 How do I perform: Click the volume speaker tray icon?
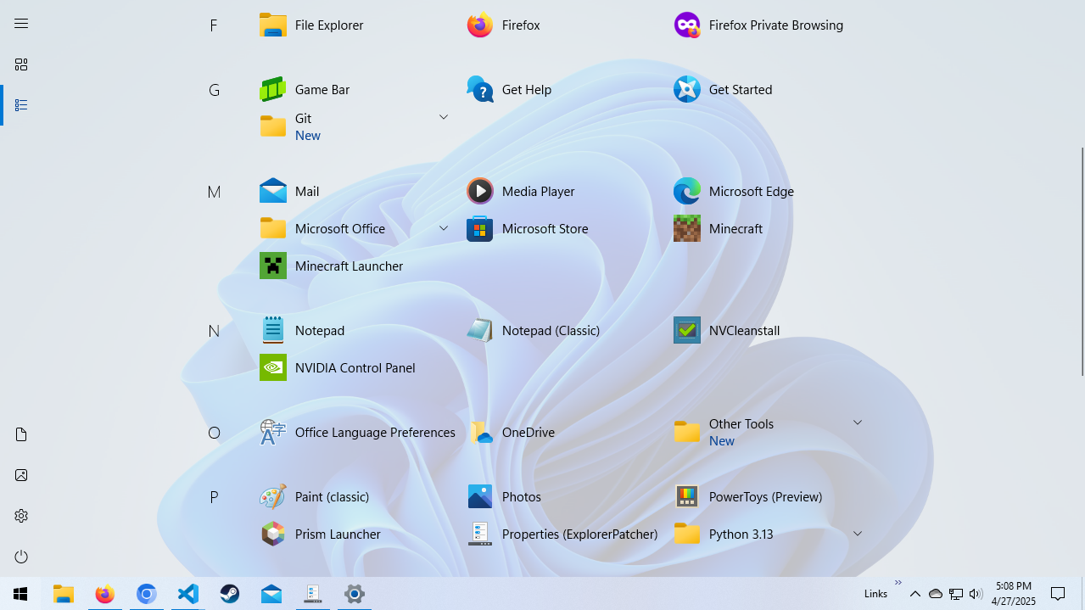[x=976, y=594]
